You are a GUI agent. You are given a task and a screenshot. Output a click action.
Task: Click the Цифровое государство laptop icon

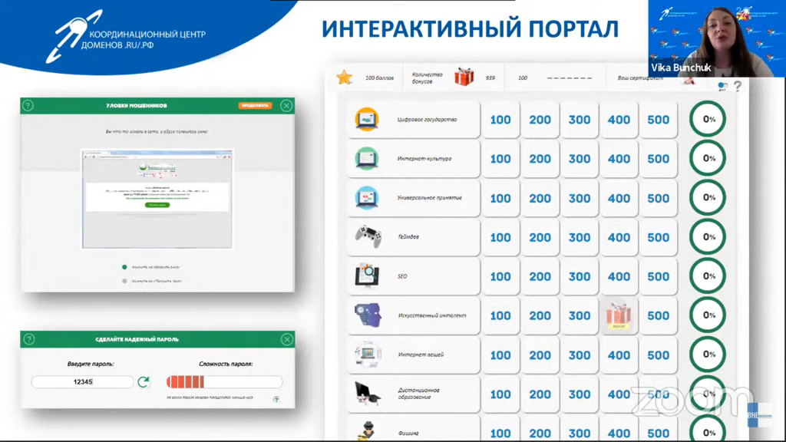367,120
